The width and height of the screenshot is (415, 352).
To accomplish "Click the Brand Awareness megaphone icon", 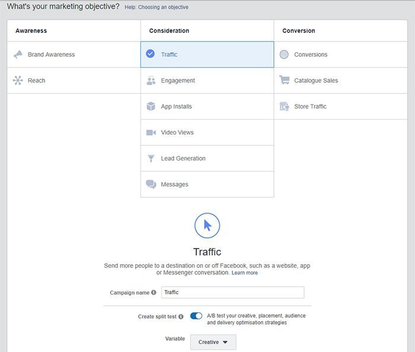I will [x=18, y=55].
